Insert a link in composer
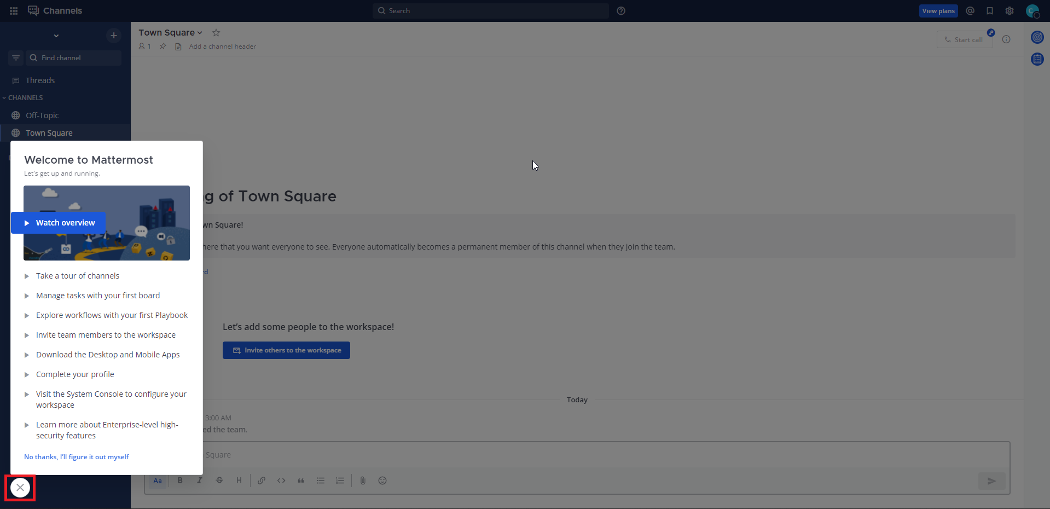 coord(262,481)
